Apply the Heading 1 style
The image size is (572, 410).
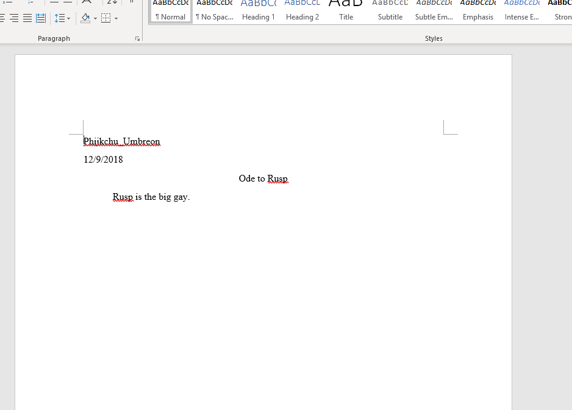259,12
